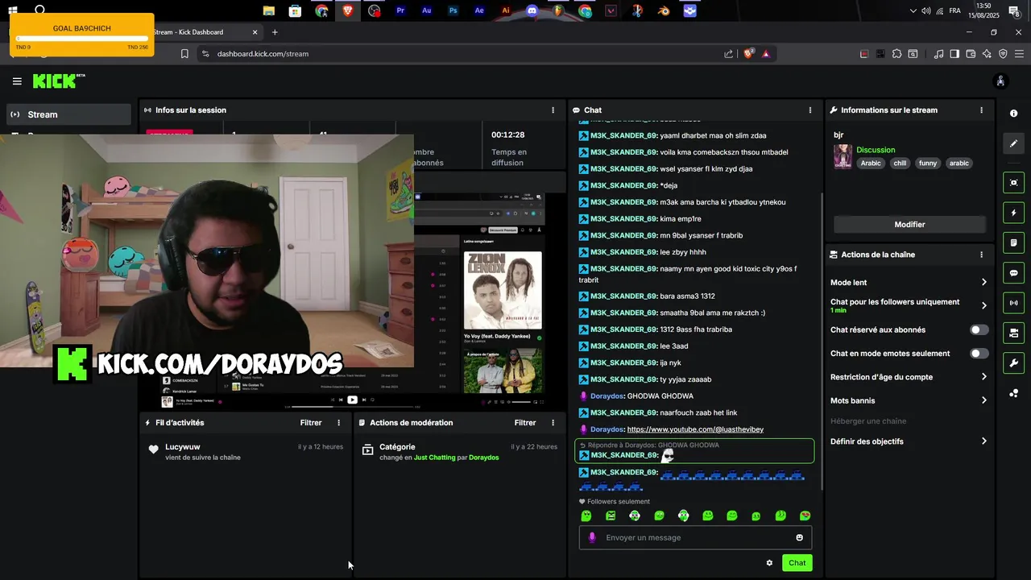This screenshot has height=580, width=1031.
Task: Click the chill stream tag
Action: pyautogui.click(x=900, y=164)
